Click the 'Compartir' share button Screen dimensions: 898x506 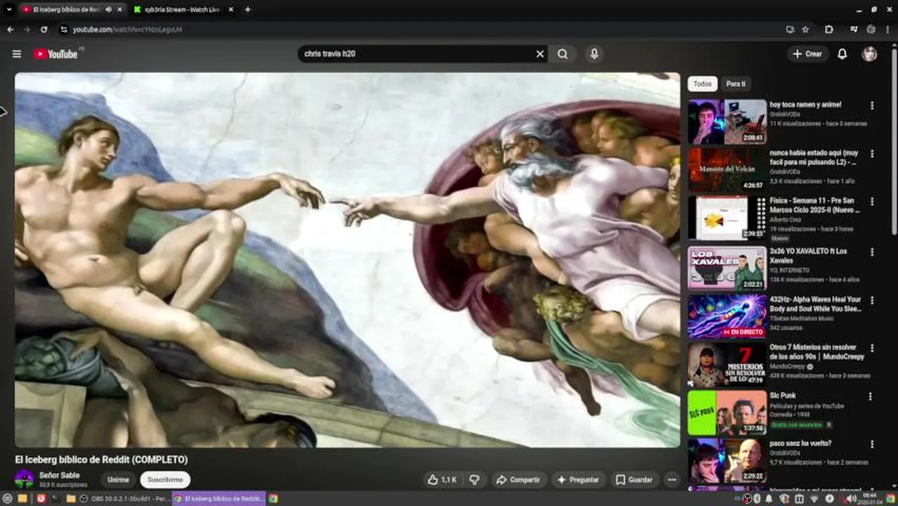click(518, 479)
